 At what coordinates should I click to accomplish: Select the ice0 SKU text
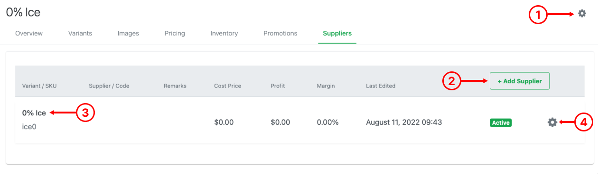29,127
